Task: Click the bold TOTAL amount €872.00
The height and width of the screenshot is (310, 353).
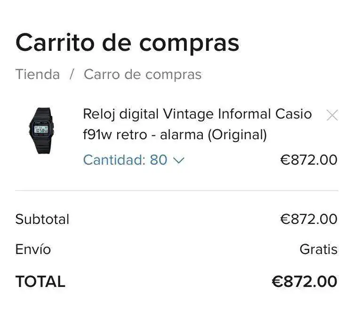Action: pos(305,282)
